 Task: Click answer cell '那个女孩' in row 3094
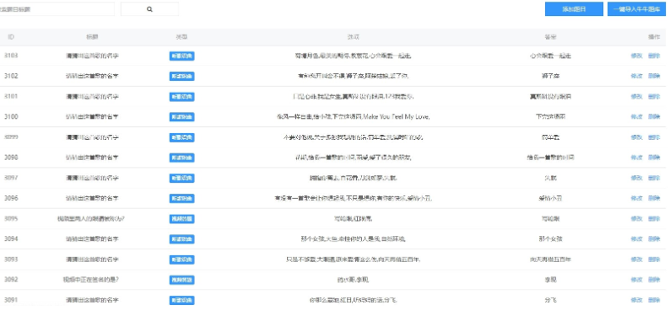pyautogui.click(x=550, y=238)
